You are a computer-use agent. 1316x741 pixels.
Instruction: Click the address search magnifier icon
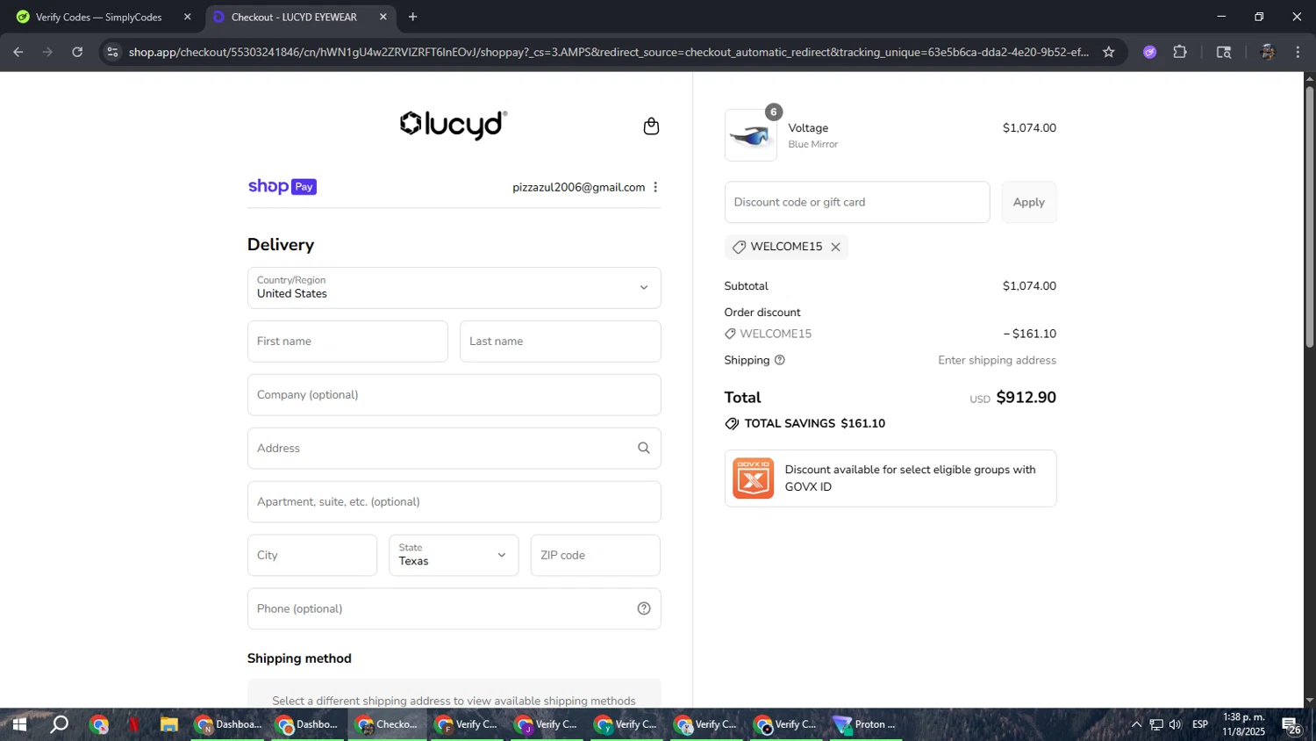(644, 448)
